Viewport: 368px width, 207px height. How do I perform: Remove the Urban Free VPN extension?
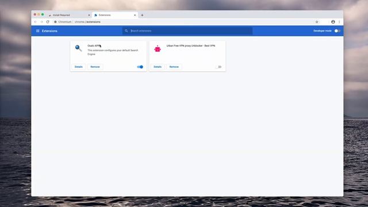point(174,67)
